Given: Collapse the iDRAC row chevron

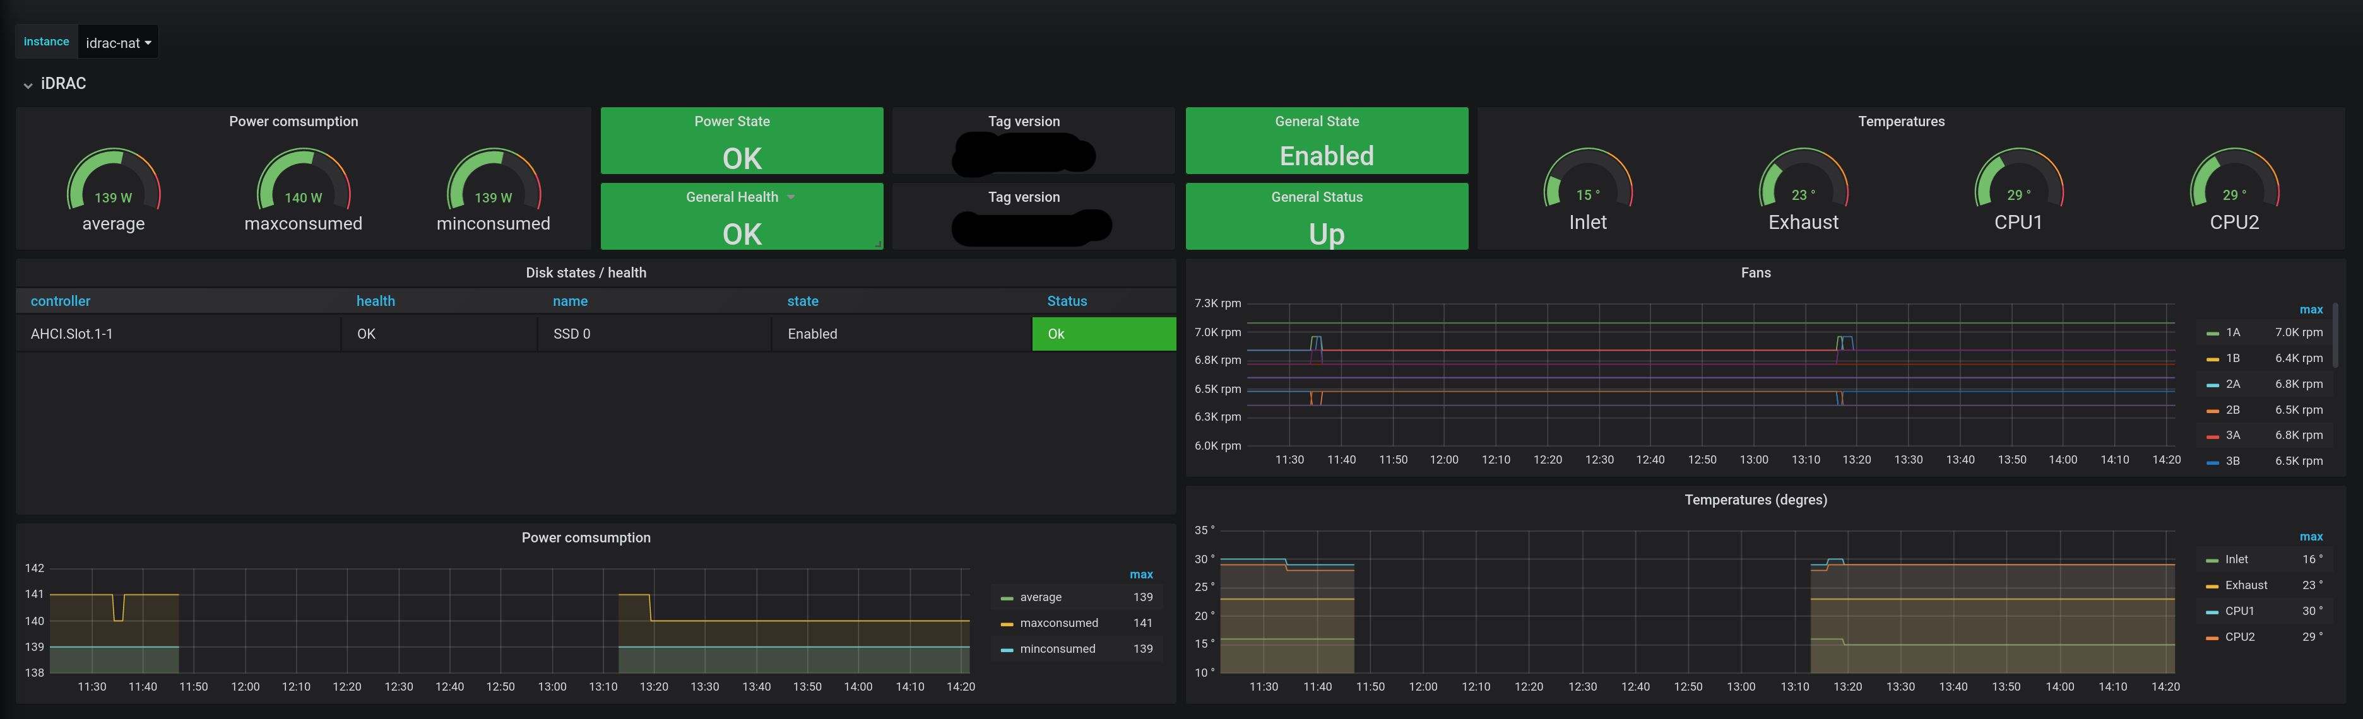Looking at the screenshot, I should point(28,85).
